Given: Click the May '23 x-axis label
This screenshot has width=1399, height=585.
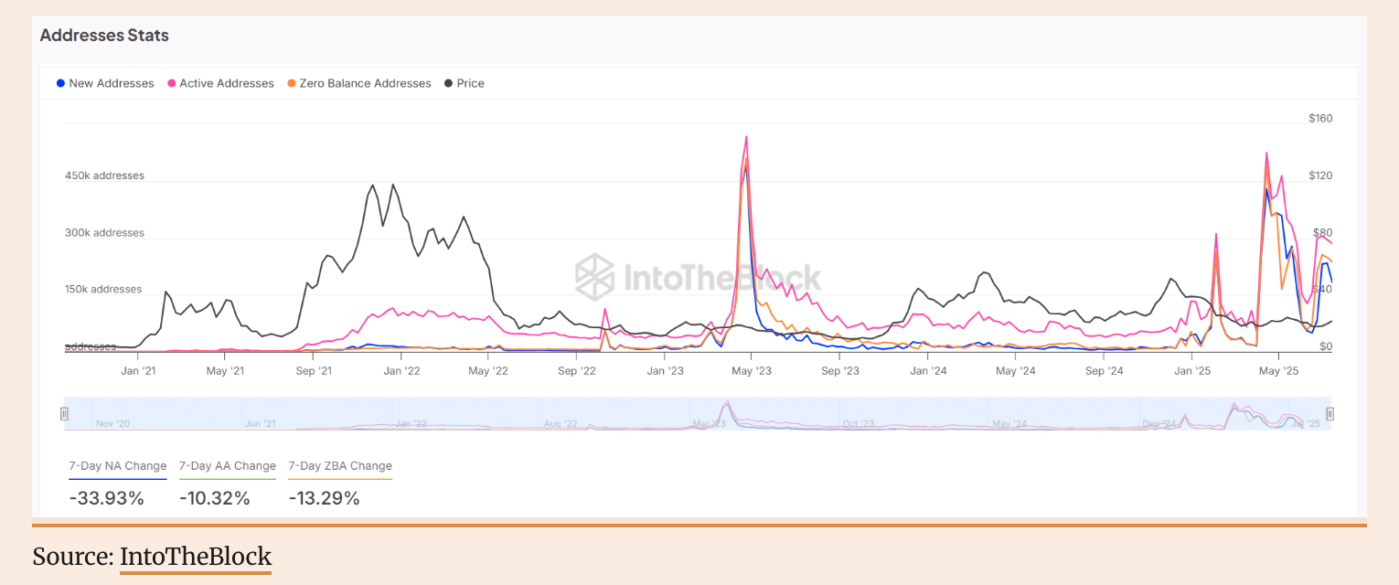Looking at the screenshot, I should [x=752, y=371].
